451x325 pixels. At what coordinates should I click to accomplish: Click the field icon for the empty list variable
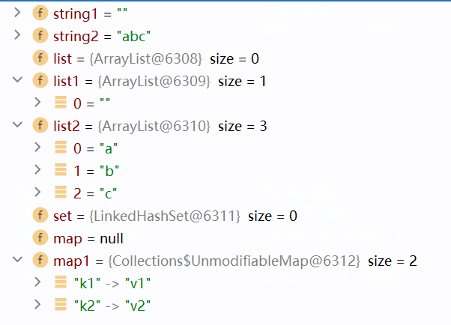(40, 58)
